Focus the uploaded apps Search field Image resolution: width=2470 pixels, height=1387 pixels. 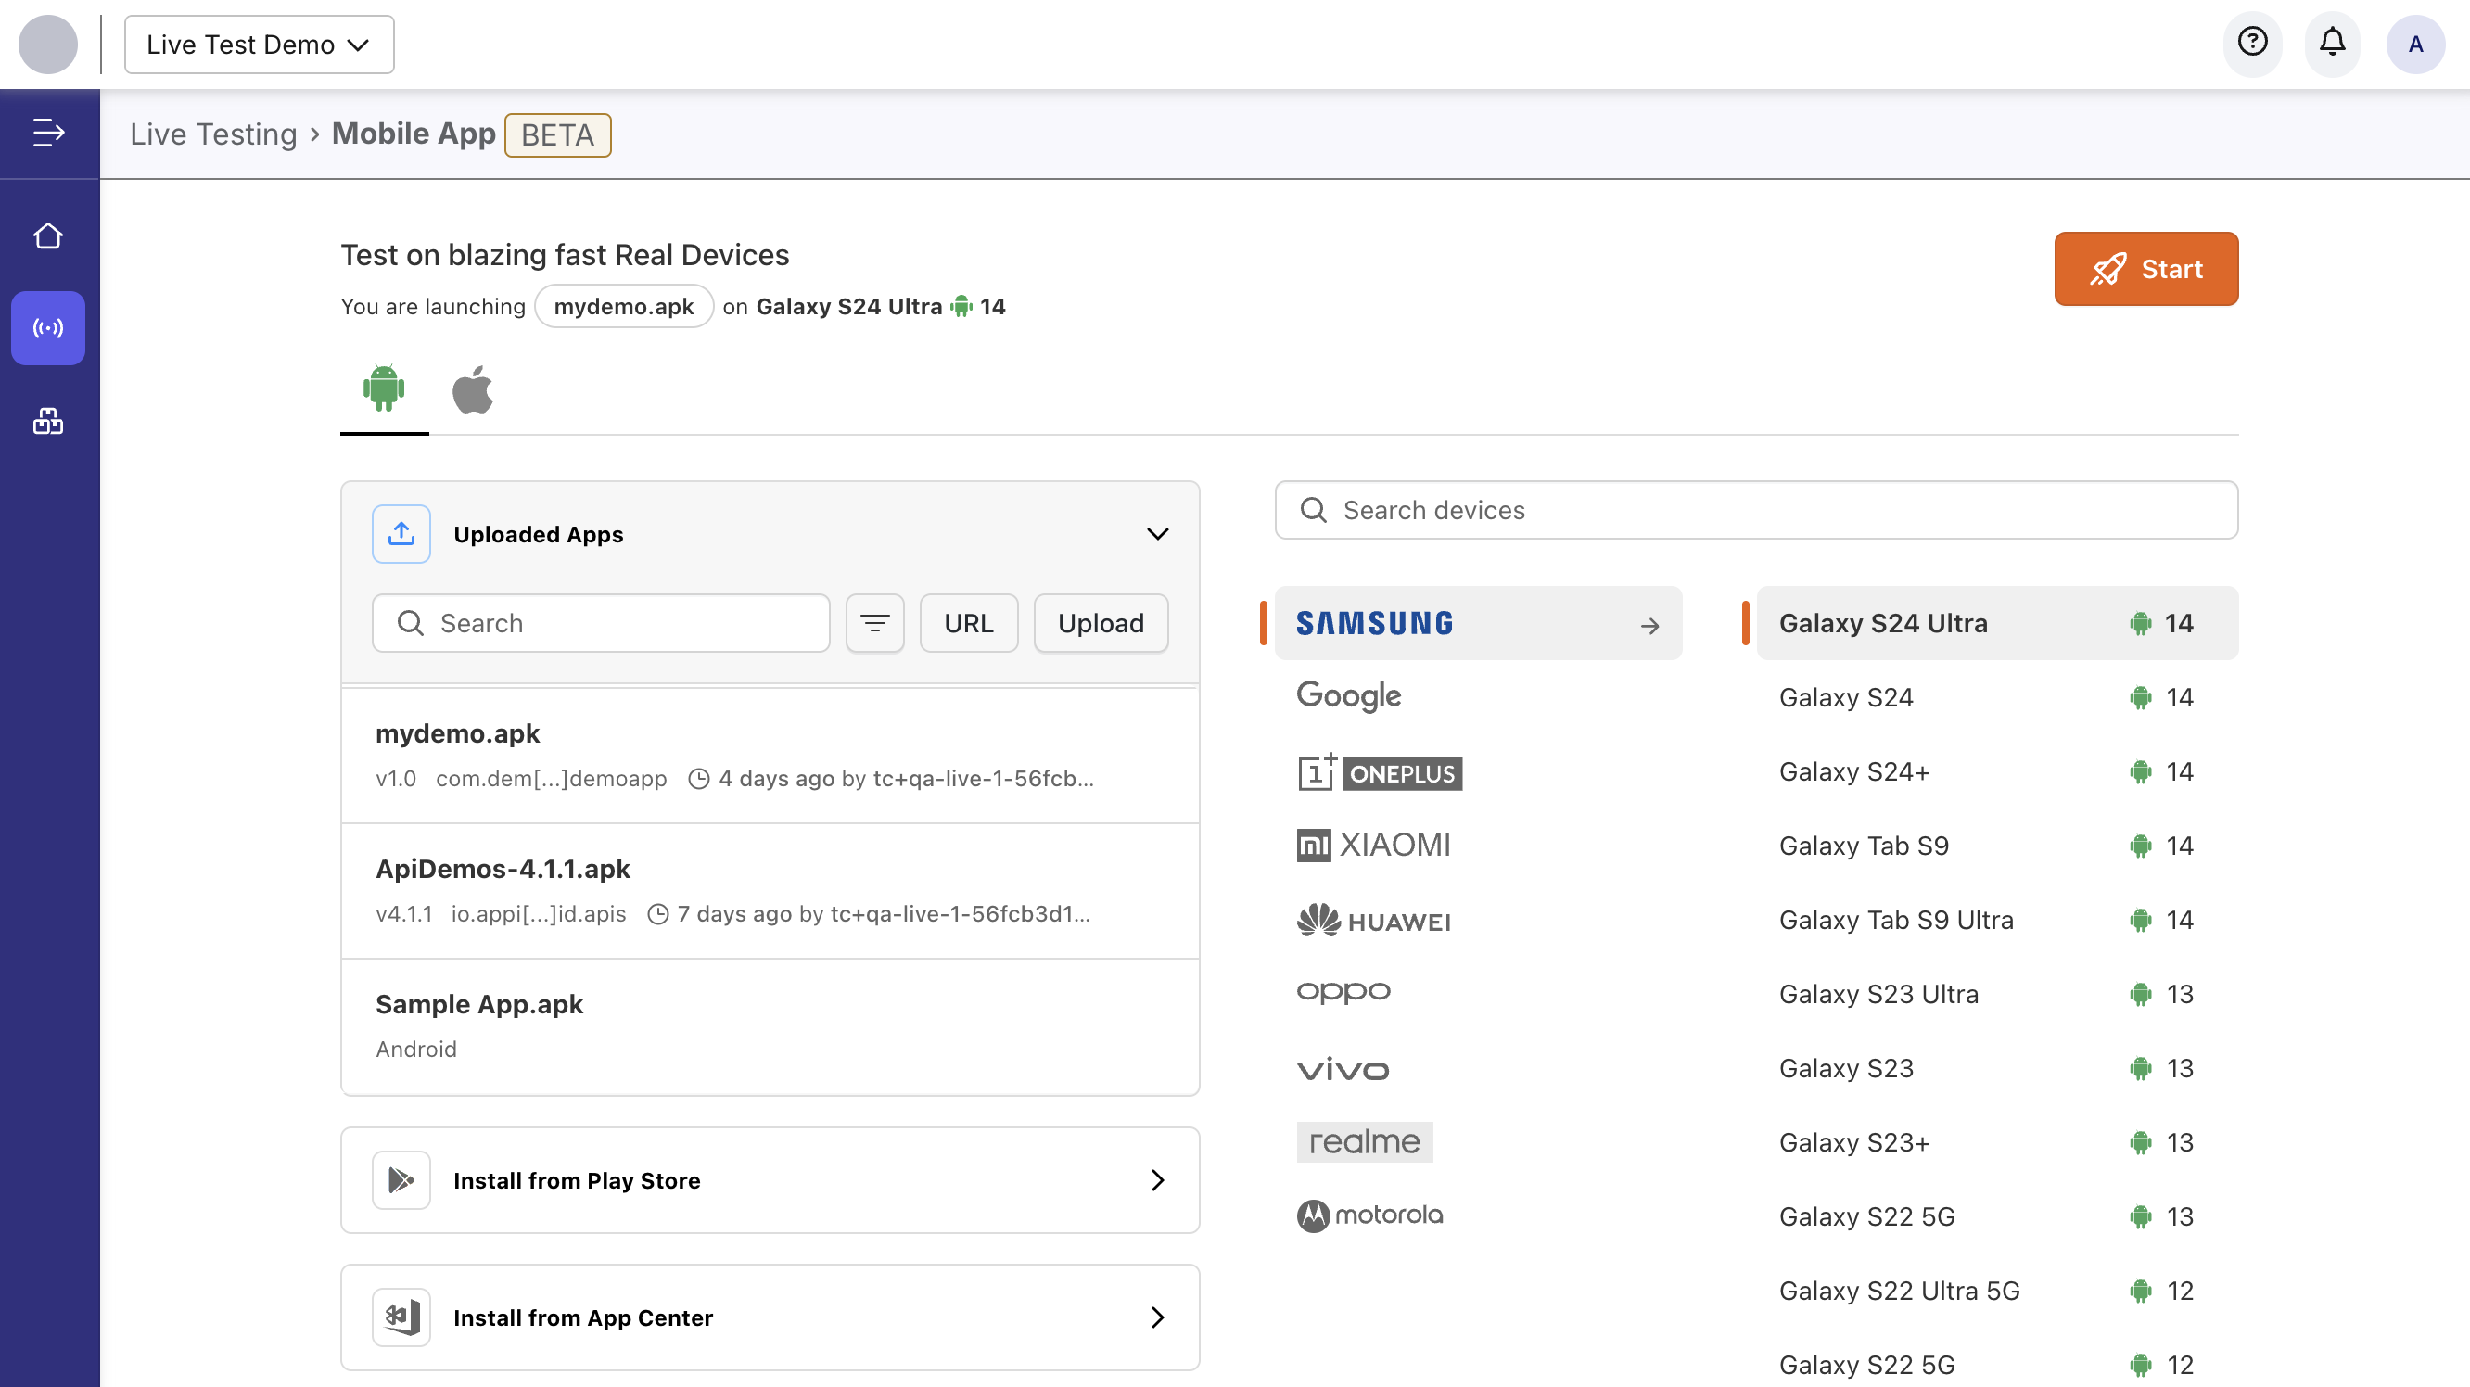(600, 623)
